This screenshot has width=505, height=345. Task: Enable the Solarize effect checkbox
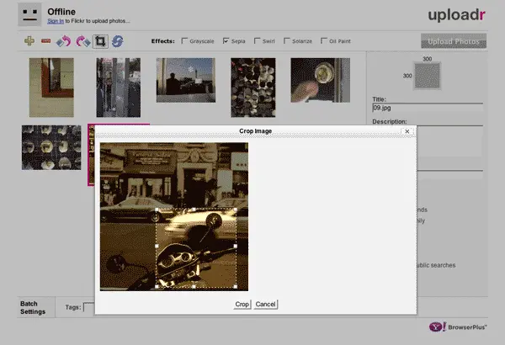pos(287,41)
